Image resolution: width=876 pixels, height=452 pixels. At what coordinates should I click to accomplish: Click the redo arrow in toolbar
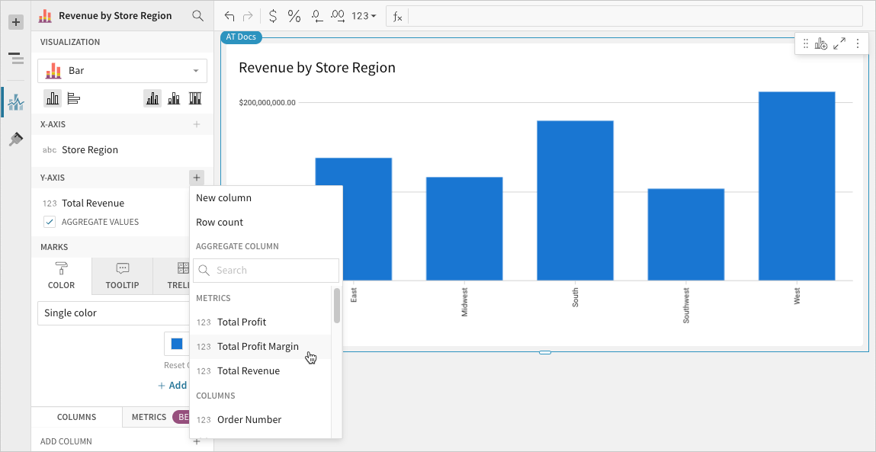tap(248, 16)
